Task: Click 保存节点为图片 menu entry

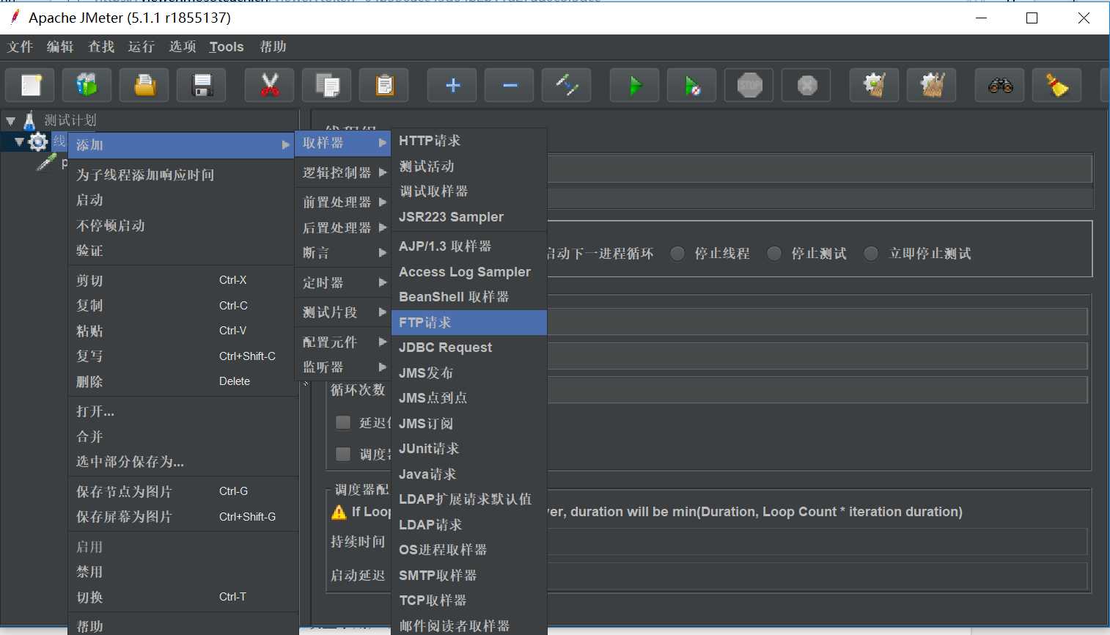Action: pyautogui.click(x=183, y=491)
